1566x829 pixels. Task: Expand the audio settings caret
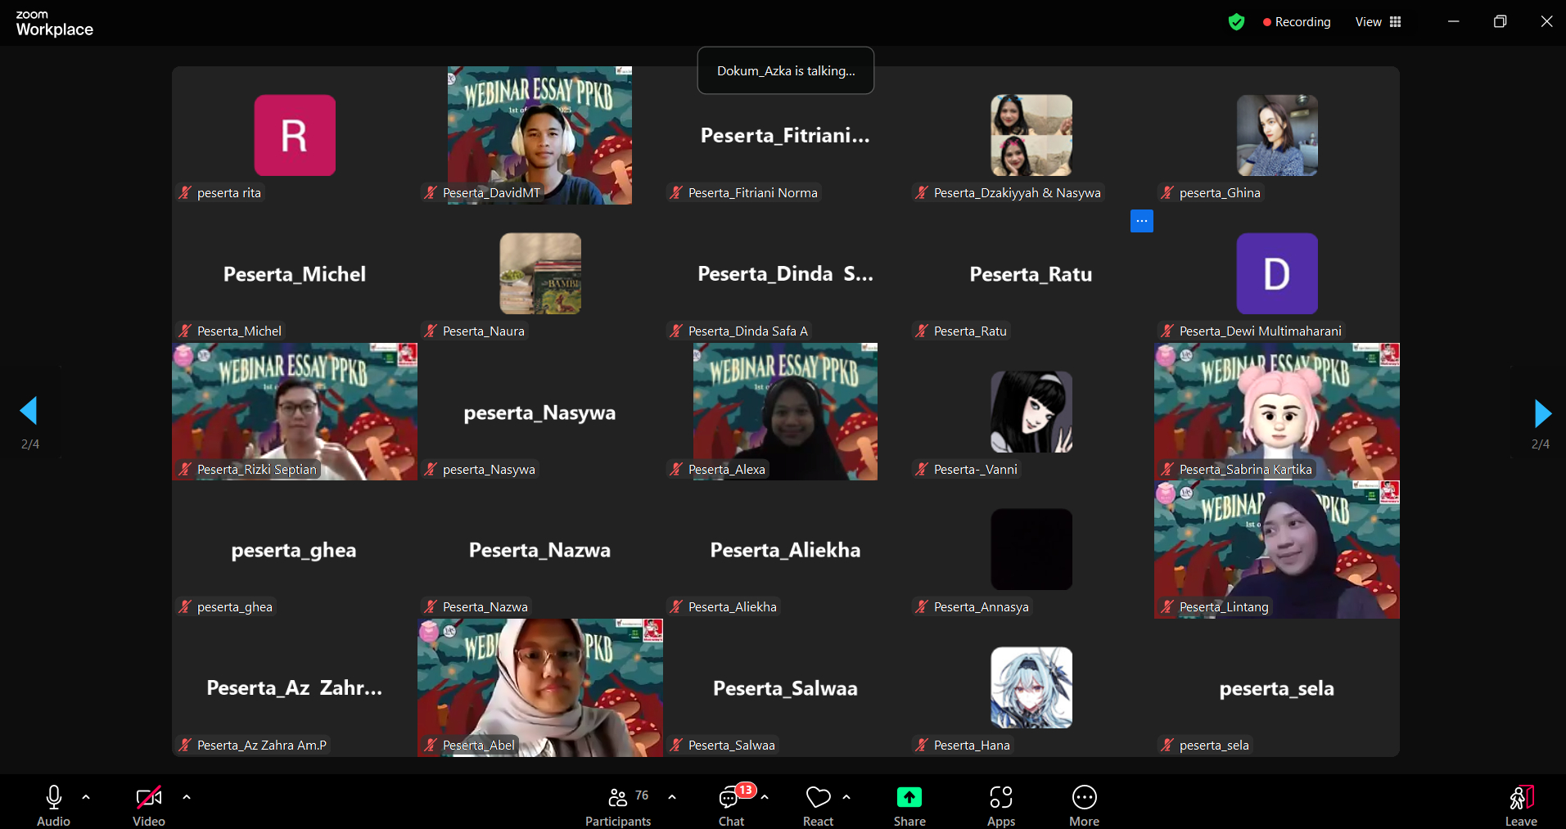coord(86,796)
